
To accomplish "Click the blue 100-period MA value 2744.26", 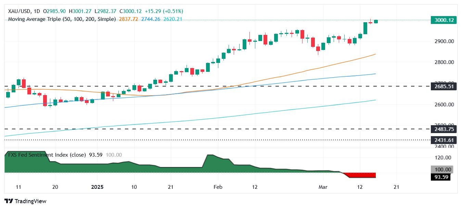I will click(150, 19).
